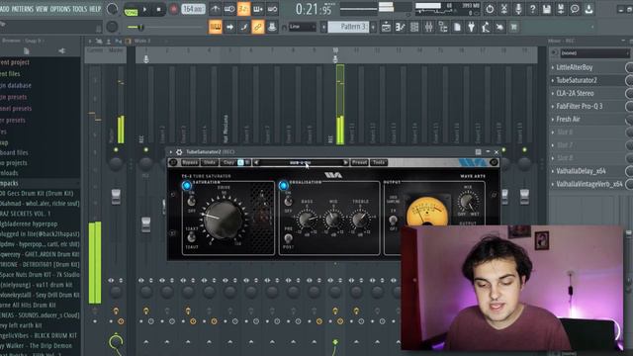Toggle the link/multilink controllers icon
The height and width of the screenshot is (356, 633).
(x=257, y=27)
